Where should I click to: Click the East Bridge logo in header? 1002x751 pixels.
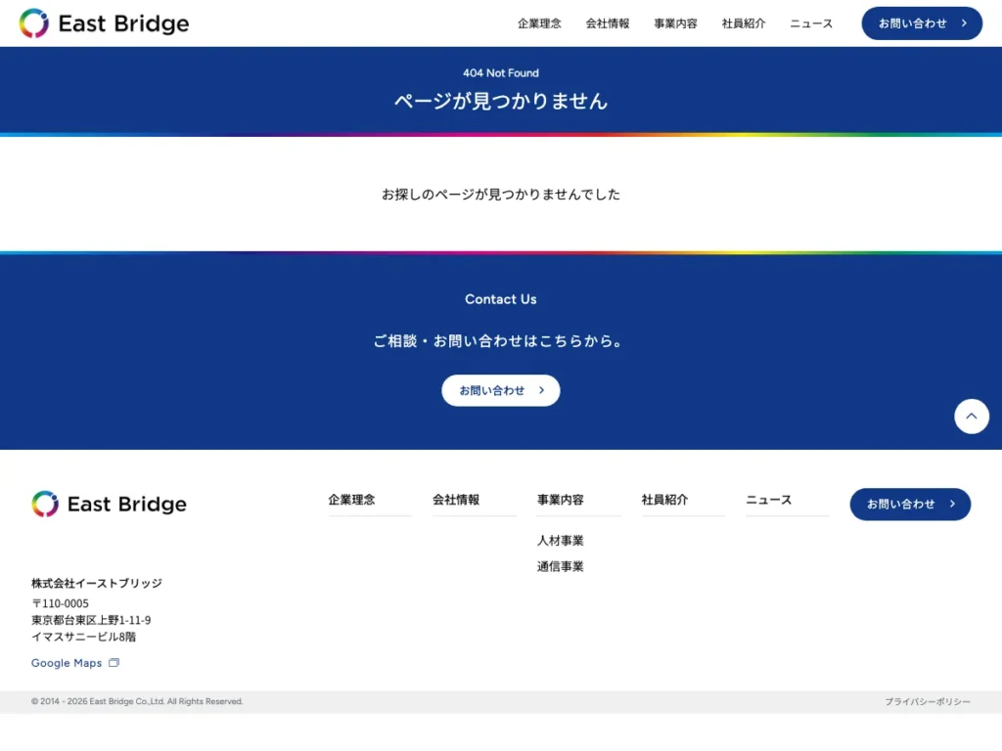[x=104, y=23]
